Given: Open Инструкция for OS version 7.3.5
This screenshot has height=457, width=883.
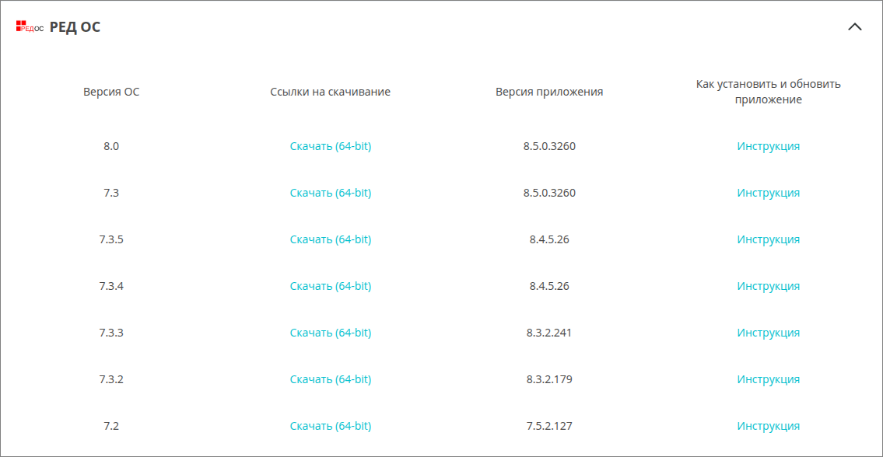Looking at the screenshot, I should coord(768,239).
